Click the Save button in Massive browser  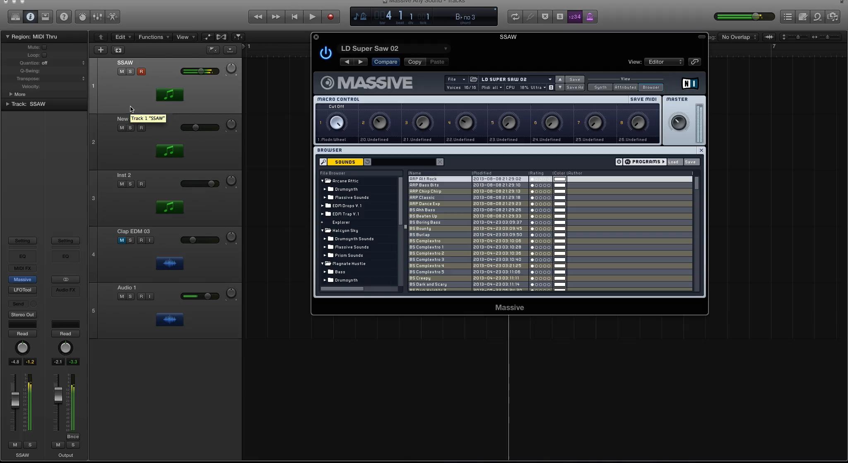[x=690, y=162]
